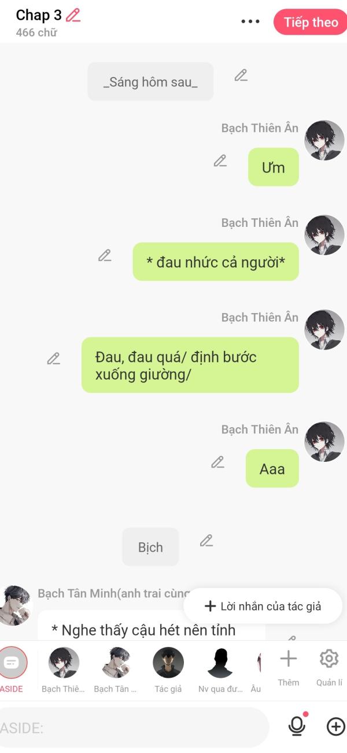This screenshot has height=753, width=347.
Task: Edit the chapter title Chap 3
Action: pos(73,16)
